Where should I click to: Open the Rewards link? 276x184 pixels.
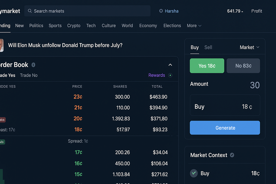click(157, 75)
